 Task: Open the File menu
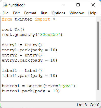(x=5, y=13)
